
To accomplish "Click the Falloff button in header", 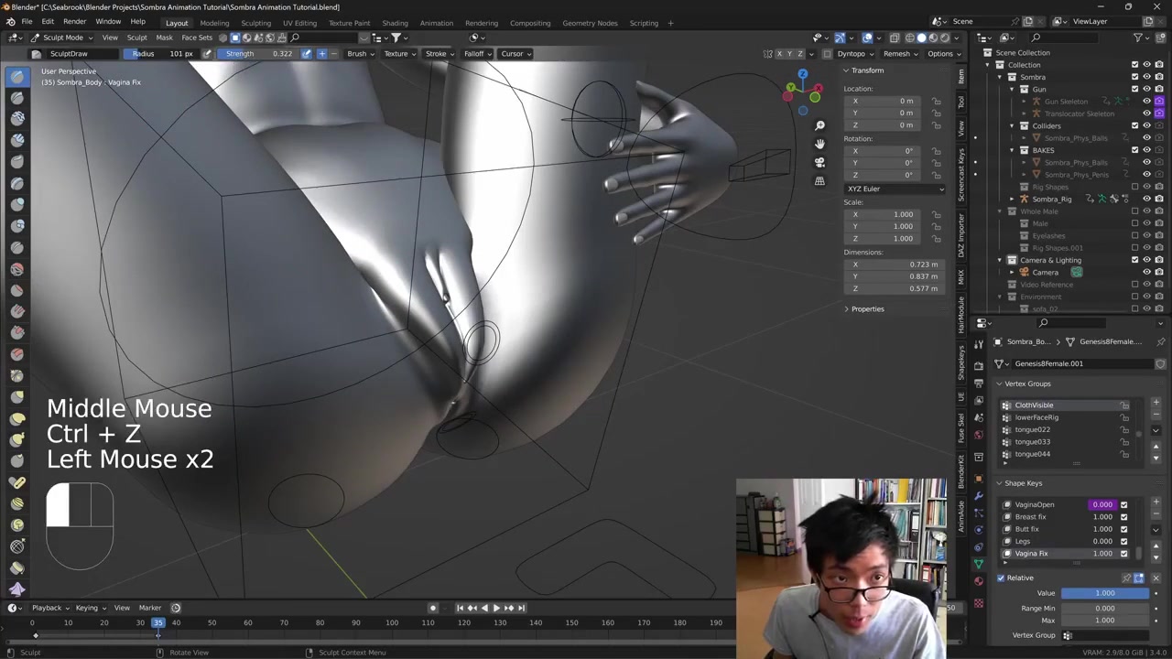I will click(x=476, y=53).
